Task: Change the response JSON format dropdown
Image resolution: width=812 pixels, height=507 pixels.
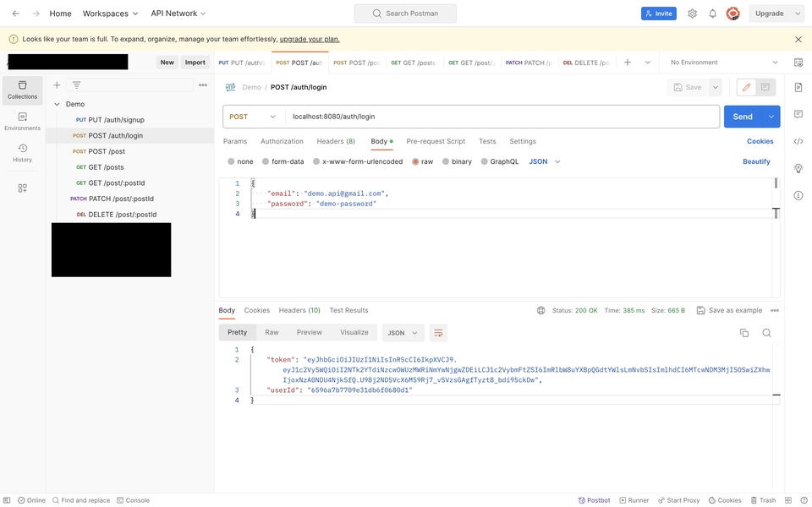Action: [403, 333]
